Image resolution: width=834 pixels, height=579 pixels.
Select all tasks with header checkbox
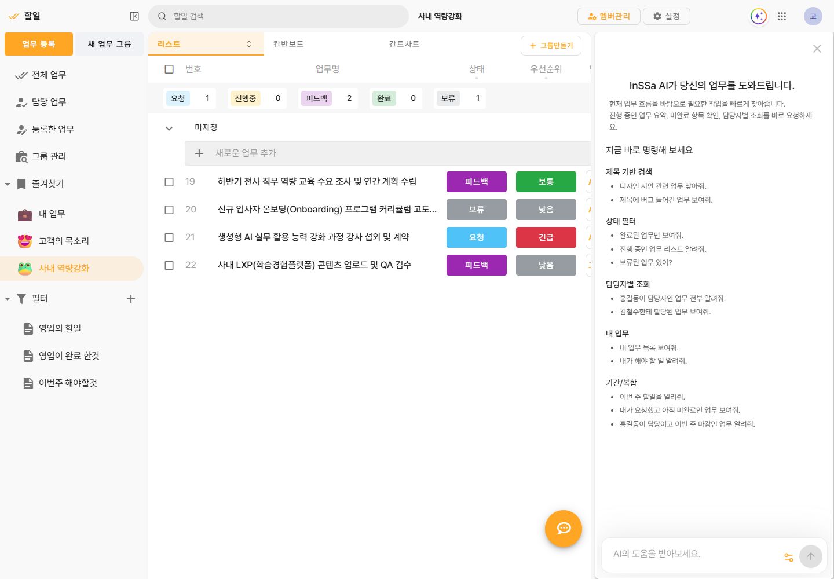pyautogui.click(x=169, y=69)
